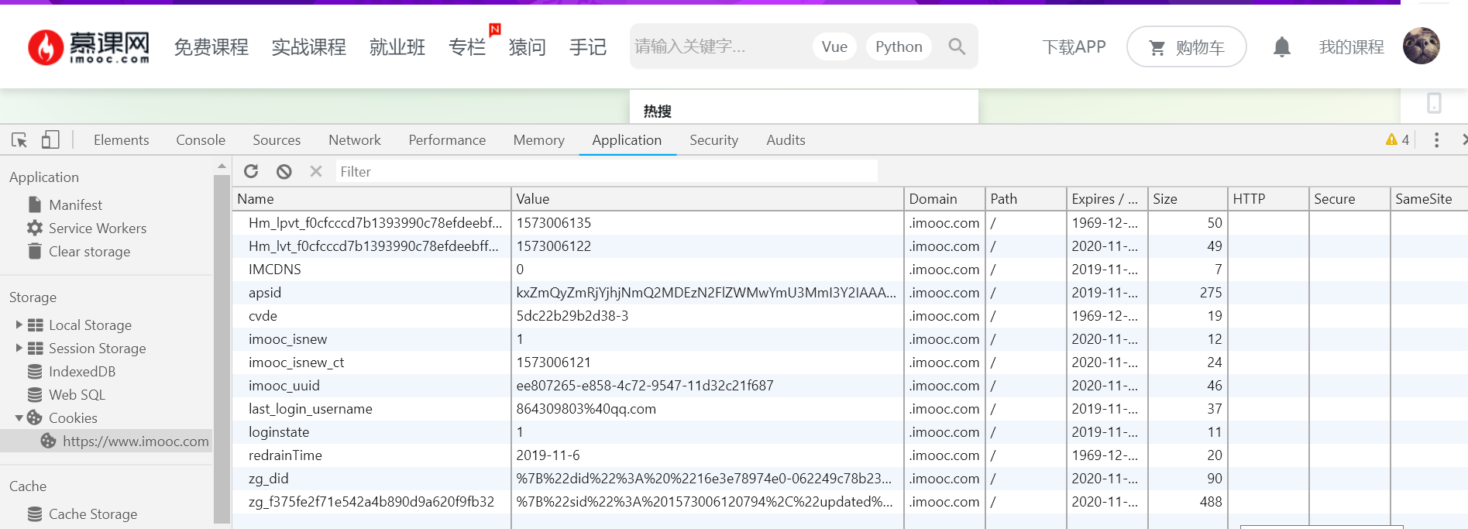This screenshot has height=529, width=1468.
Task: Switch to the Memory tab
Action: 539,140
